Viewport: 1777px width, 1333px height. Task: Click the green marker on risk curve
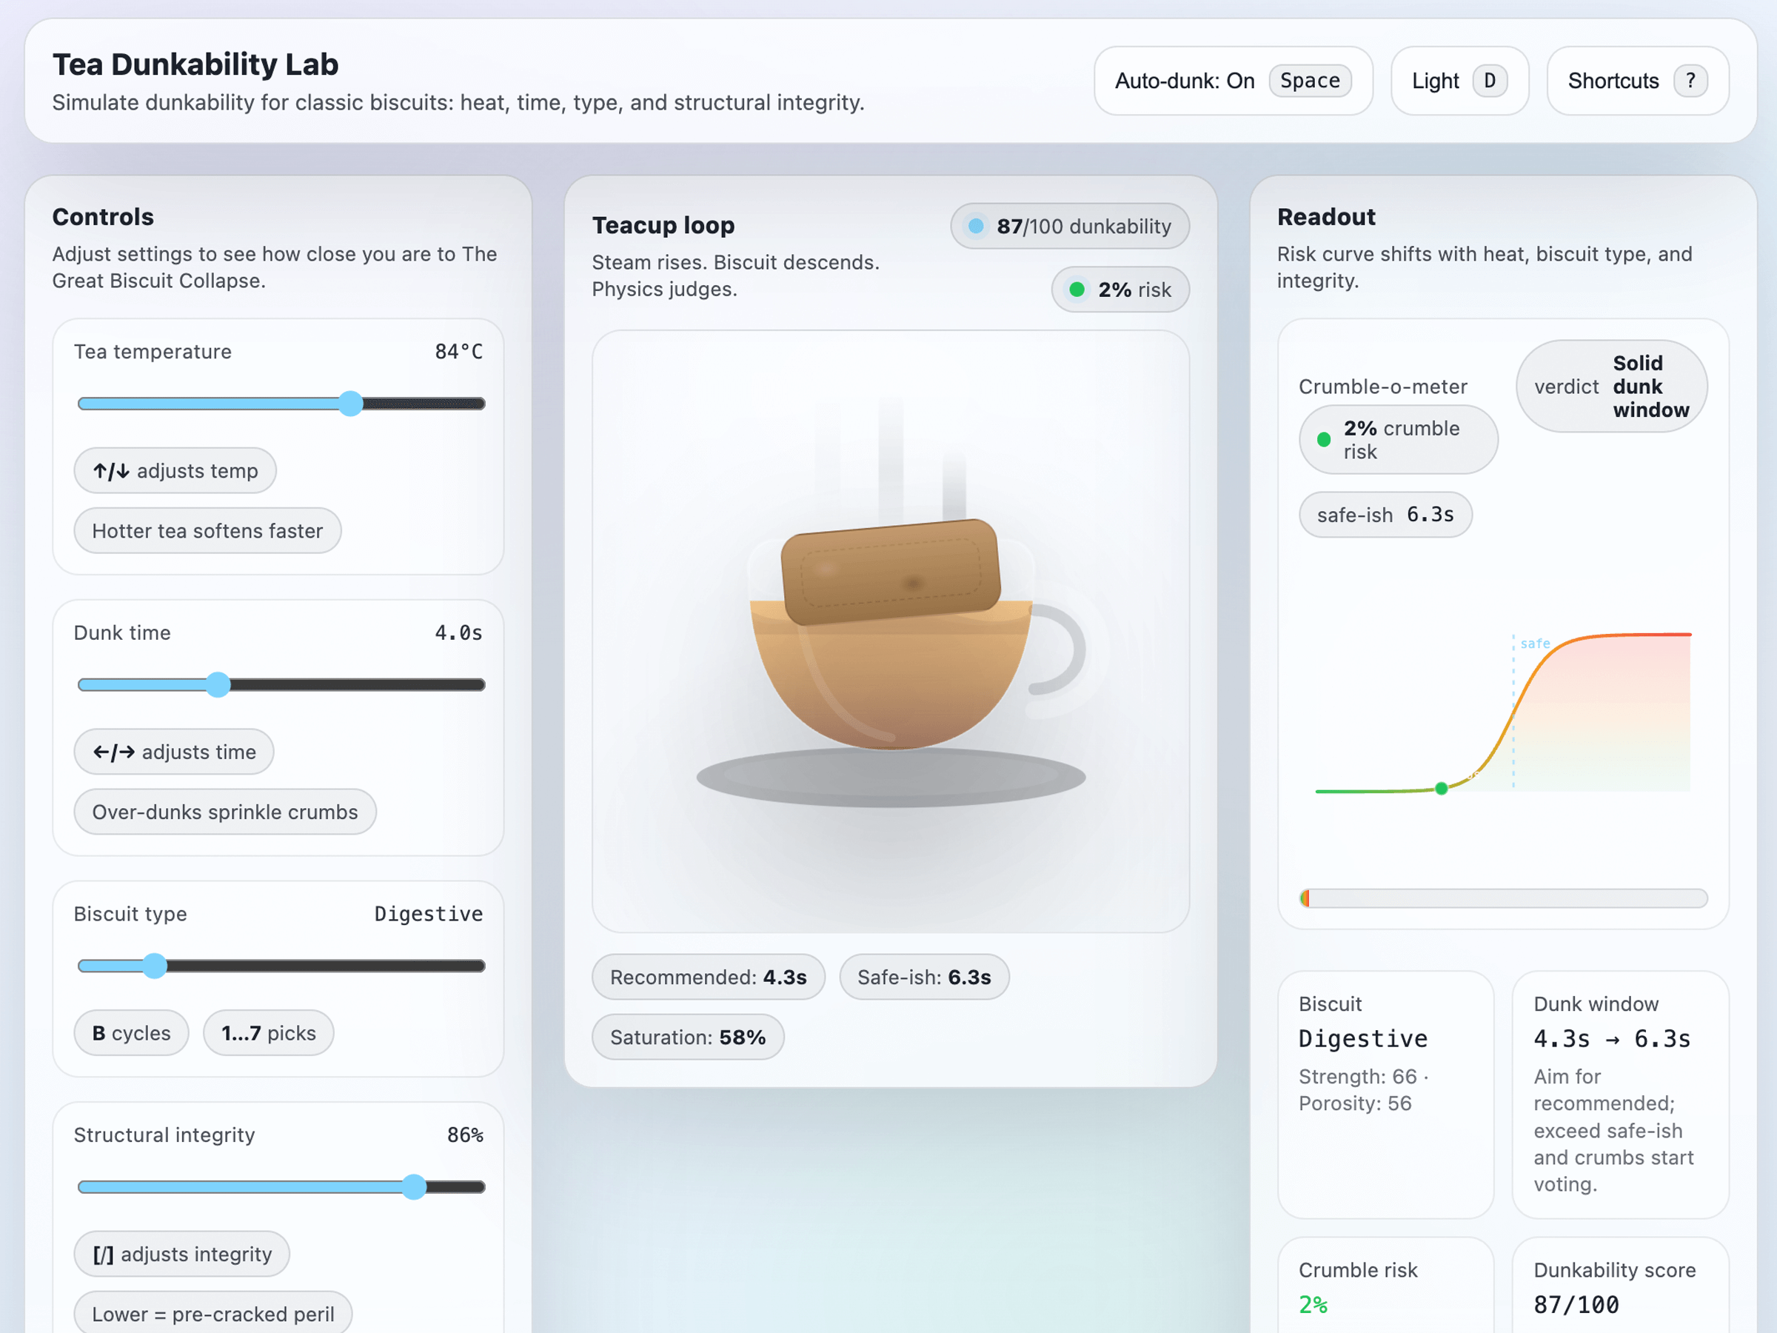(1441, 789)
